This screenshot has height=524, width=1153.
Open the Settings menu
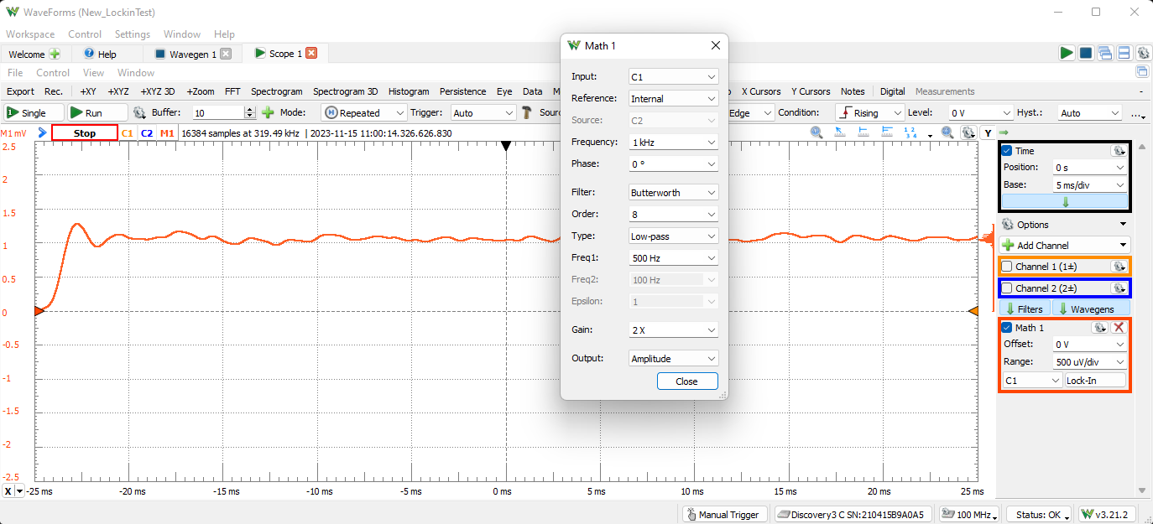point(132,34)
